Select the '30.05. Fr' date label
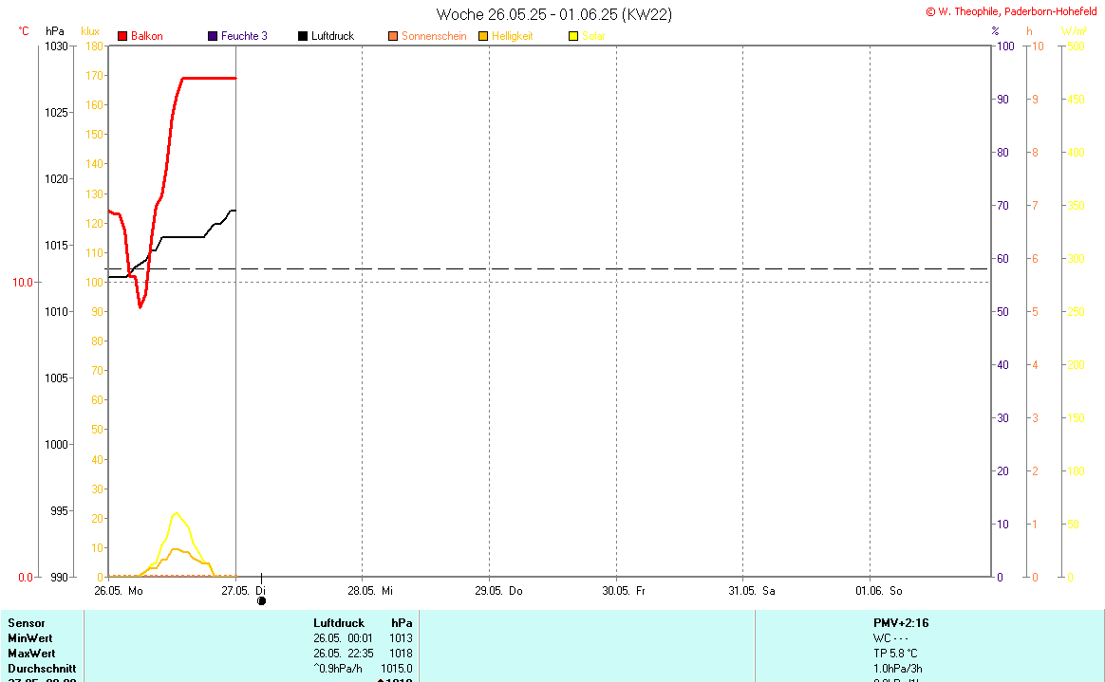 point(624,591)
